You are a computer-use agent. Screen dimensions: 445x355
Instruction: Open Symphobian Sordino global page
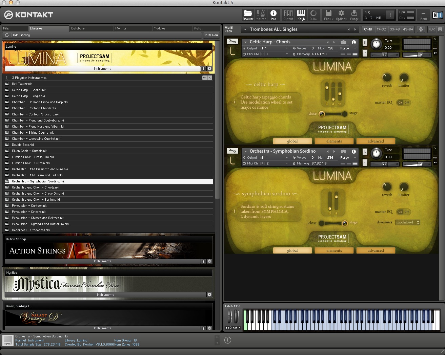(292, 250)
